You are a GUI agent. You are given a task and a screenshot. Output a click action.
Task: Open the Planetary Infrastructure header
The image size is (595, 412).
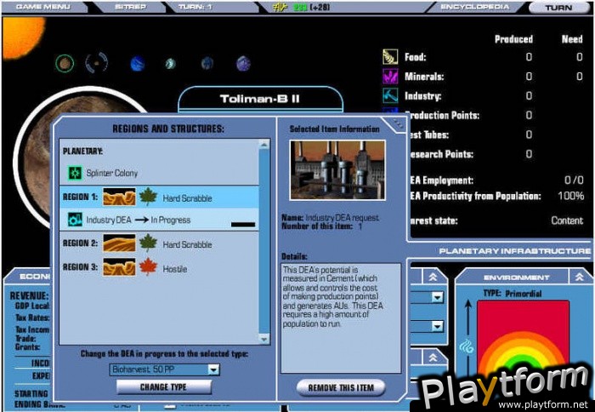pos(514,251)
